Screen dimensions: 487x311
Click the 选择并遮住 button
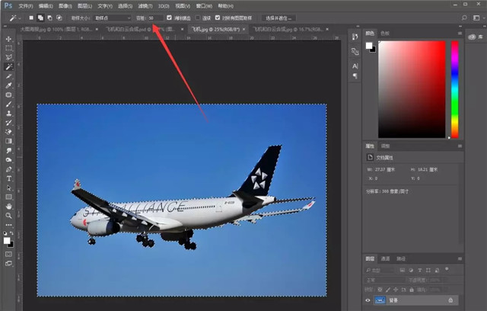coord(278,17)
